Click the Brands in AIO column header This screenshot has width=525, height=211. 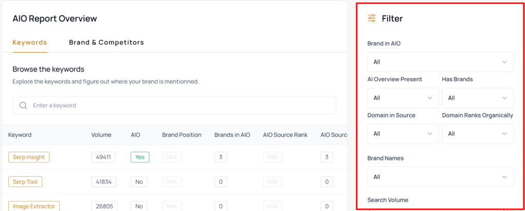point(232,135)
